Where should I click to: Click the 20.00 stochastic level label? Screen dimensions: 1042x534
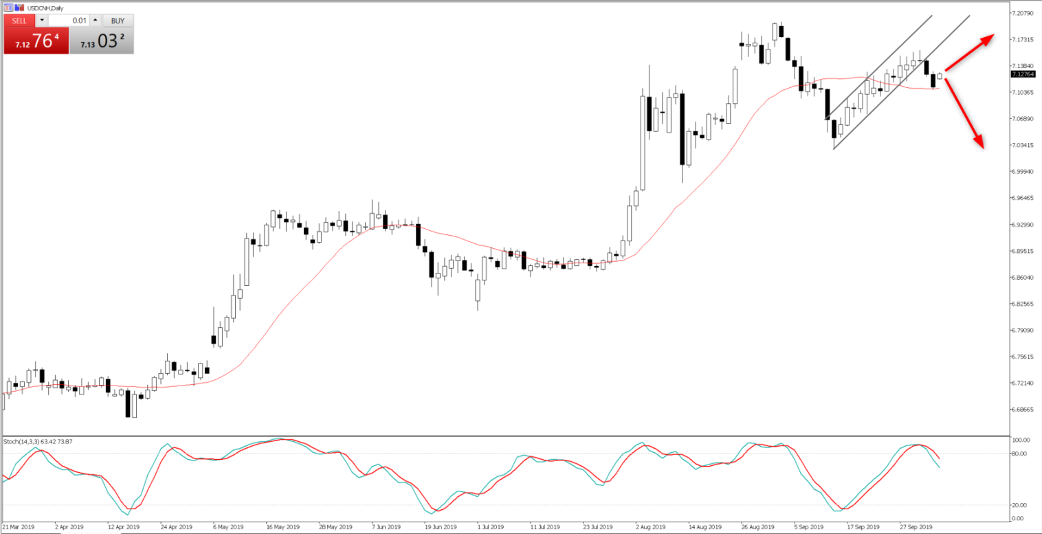tap(1020, 505)
